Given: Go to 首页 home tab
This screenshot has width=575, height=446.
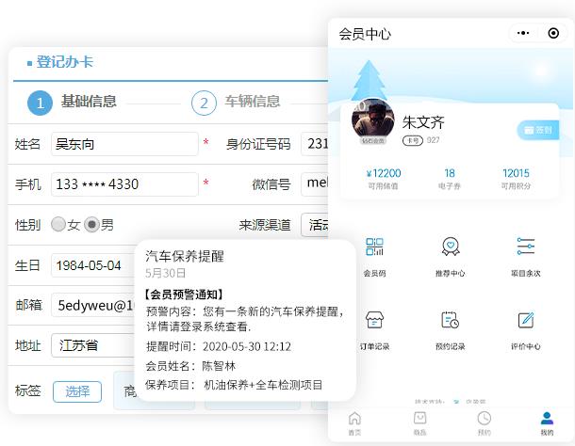Looking at the screenshot, I should point(354,422).
